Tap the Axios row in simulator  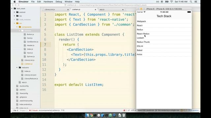click(x=164, y=54)
